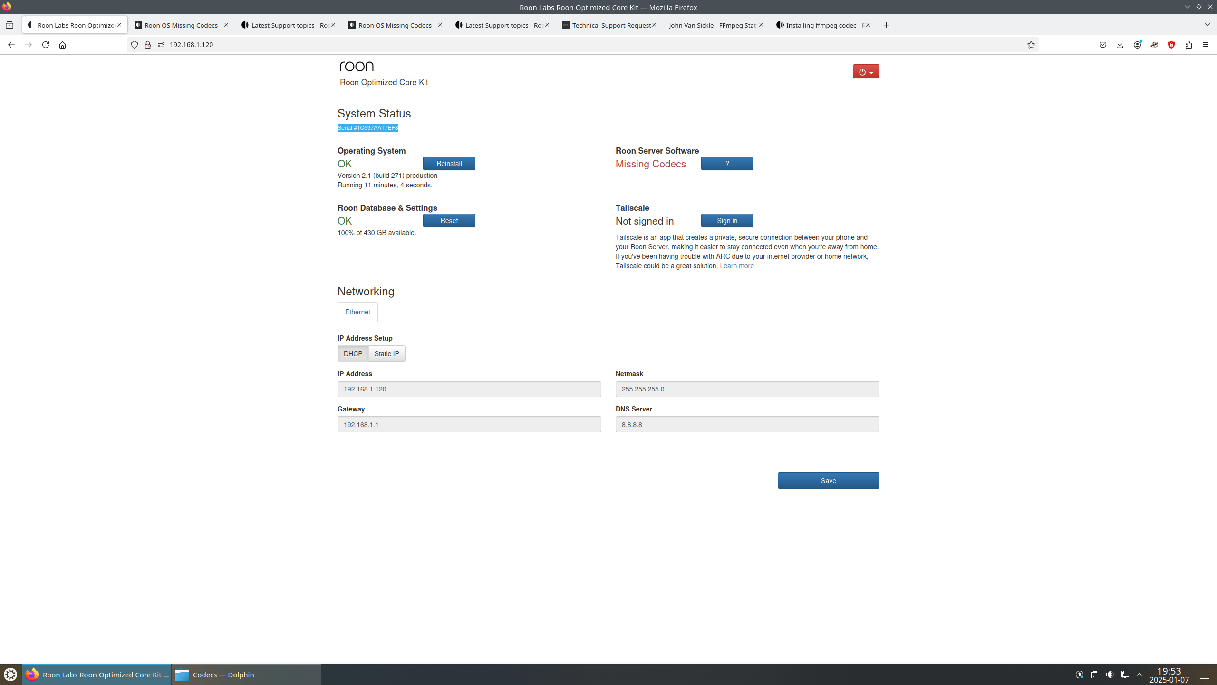The image size is (1217, 685).
Task: Open the volume control tray icon
Action: tap(1110, 675)
